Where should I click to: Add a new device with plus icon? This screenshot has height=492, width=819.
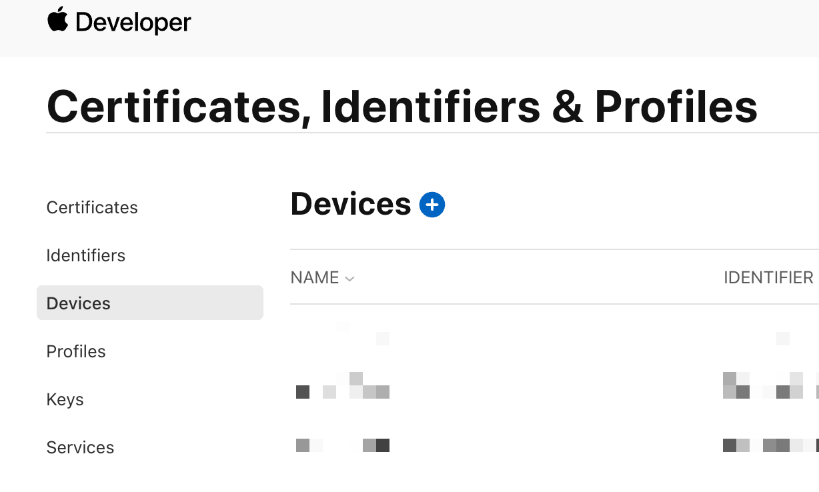pyautogui.click(x=432, y=205)
